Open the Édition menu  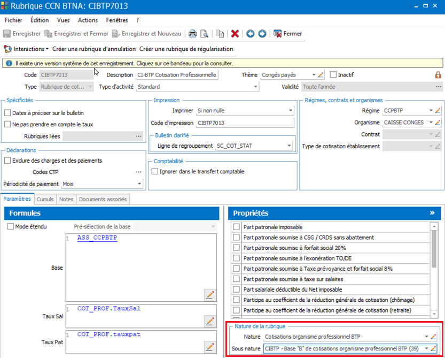40,20
